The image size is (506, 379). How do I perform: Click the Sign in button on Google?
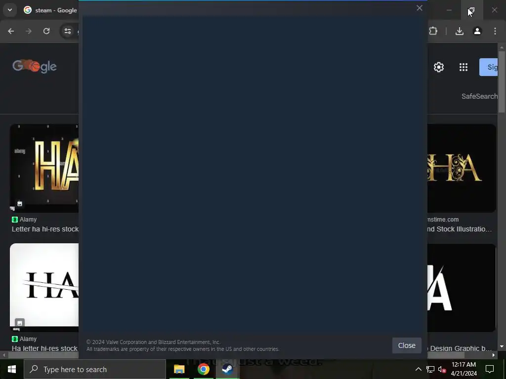(x=489, y=67)
